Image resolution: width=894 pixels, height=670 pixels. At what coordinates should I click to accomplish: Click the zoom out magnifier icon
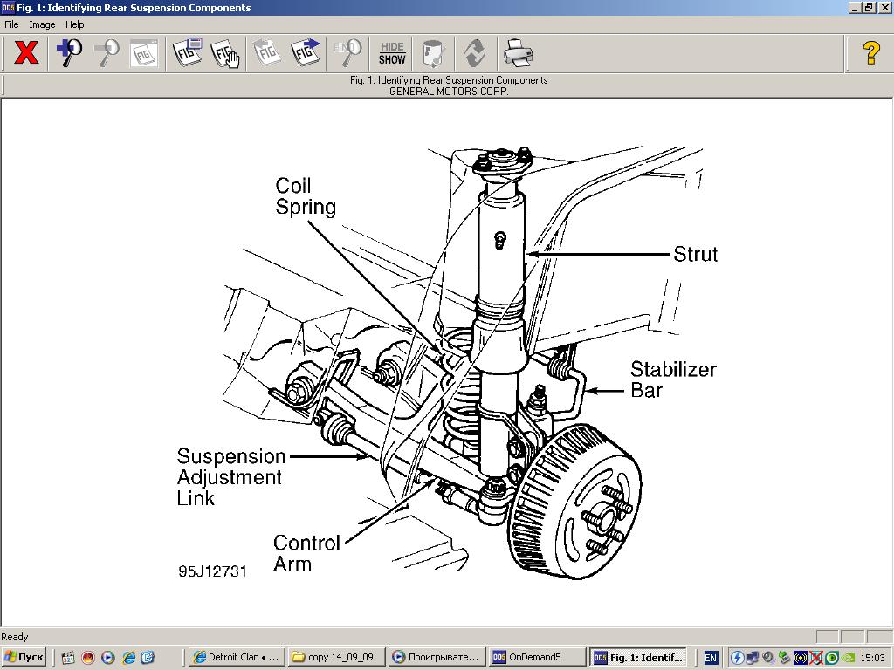[x=107, y=53]
